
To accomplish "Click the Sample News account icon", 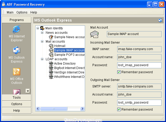I will [x=51, y=37].
